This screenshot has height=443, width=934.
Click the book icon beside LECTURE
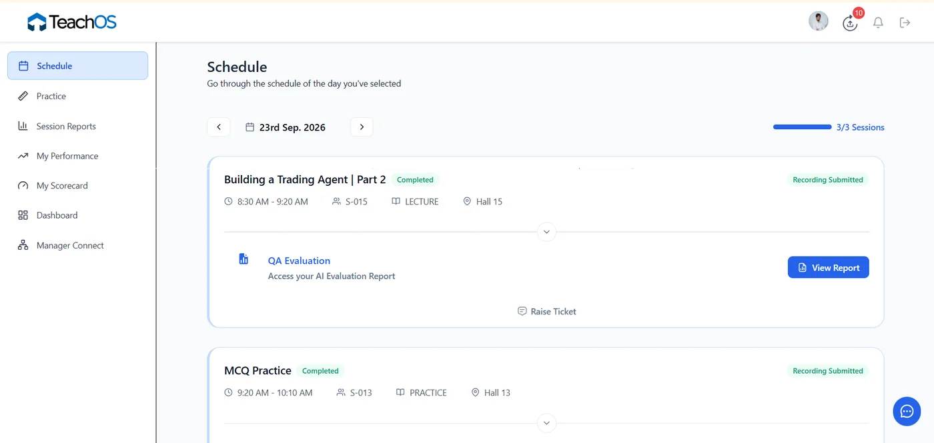[396, 201]
